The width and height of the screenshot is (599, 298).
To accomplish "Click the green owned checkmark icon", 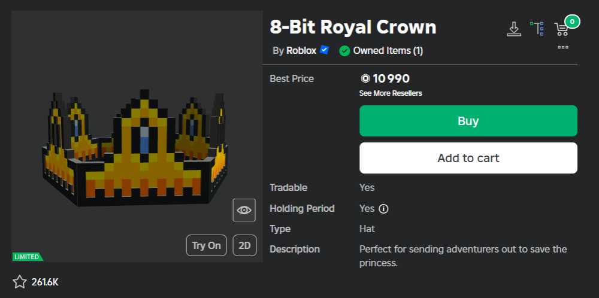I will click(x=344, y=51).
